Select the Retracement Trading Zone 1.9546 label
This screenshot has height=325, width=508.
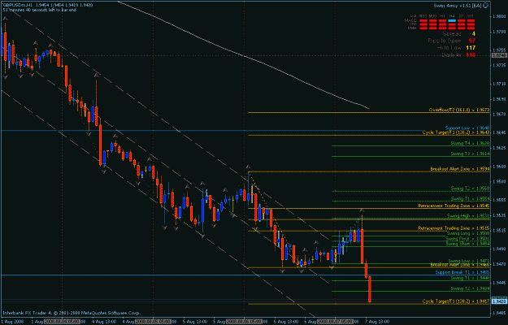click(x=454, y=206)
